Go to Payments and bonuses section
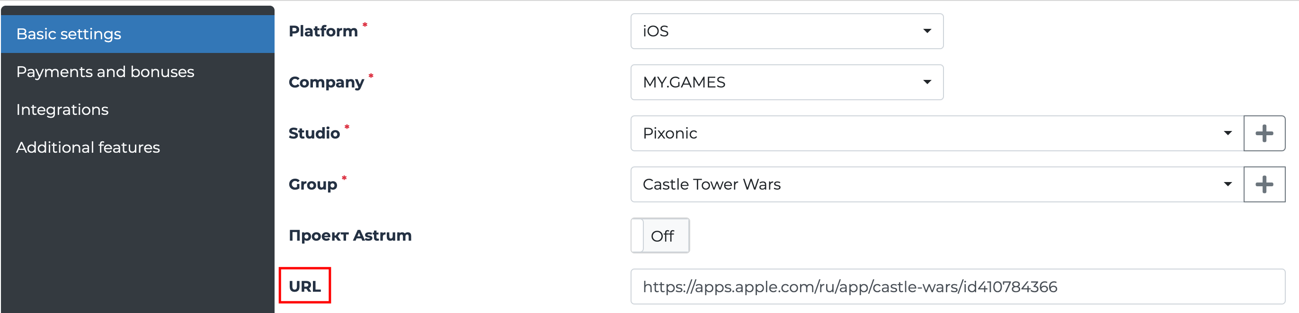 click(x=105, y=71)
